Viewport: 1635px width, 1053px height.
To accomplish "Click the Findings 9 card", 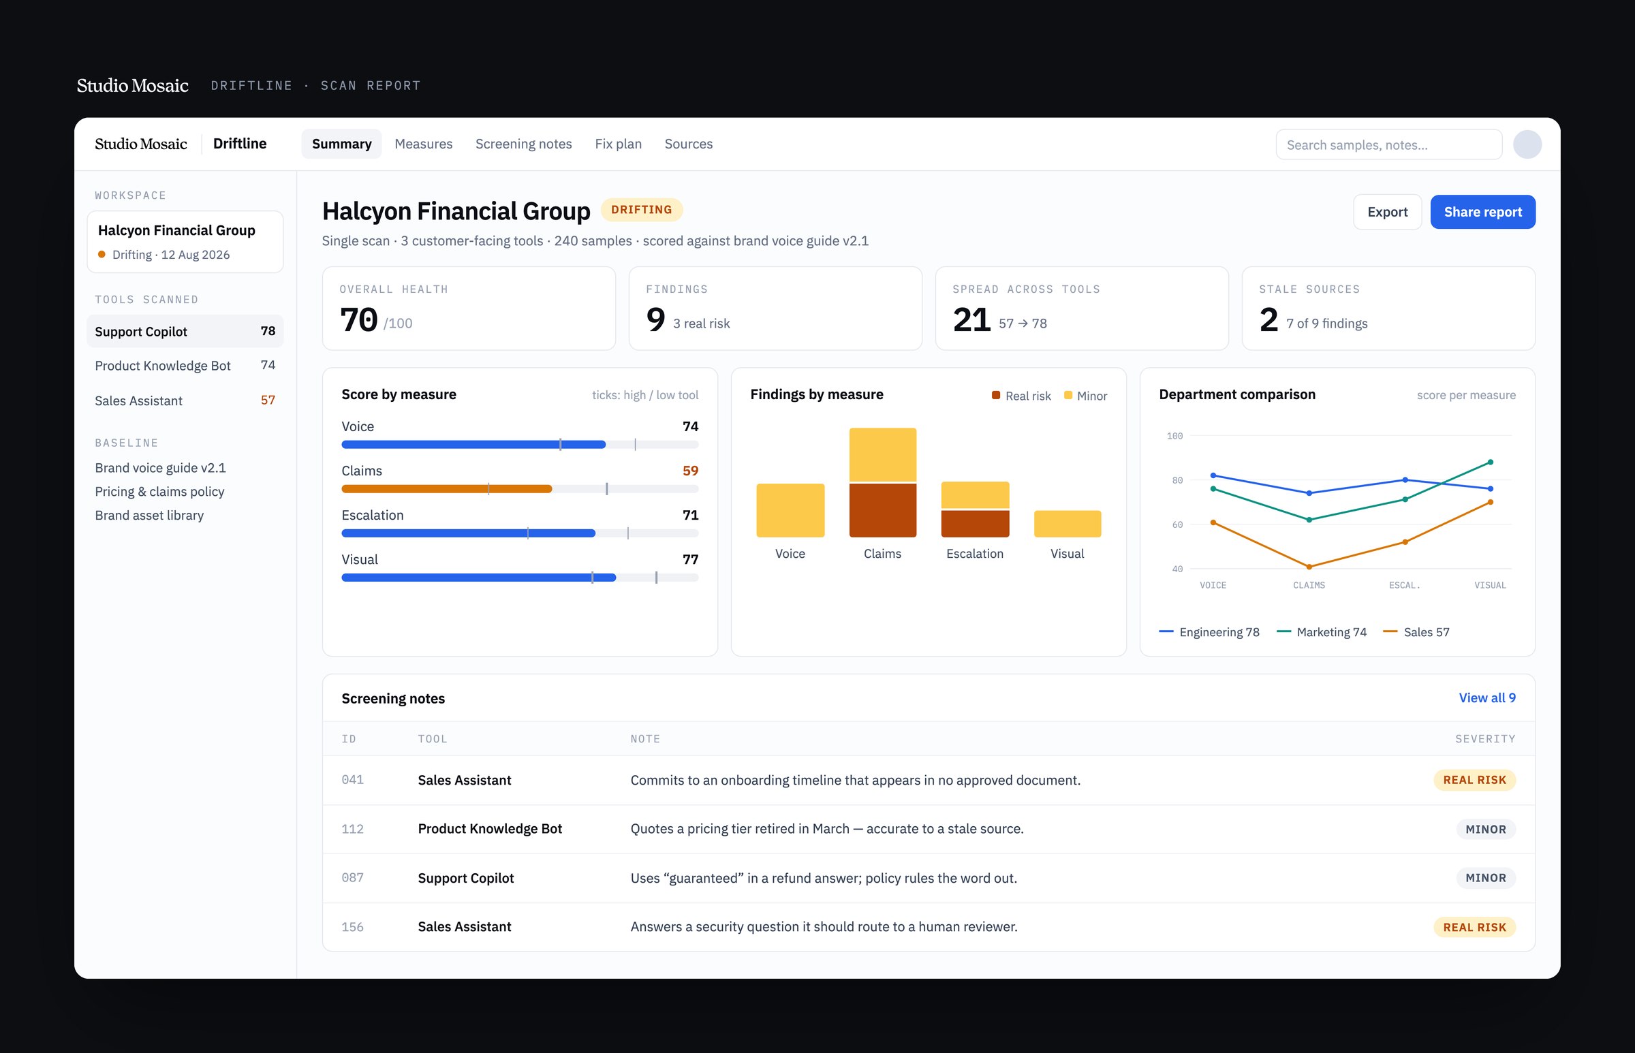I will coord(775,309).
